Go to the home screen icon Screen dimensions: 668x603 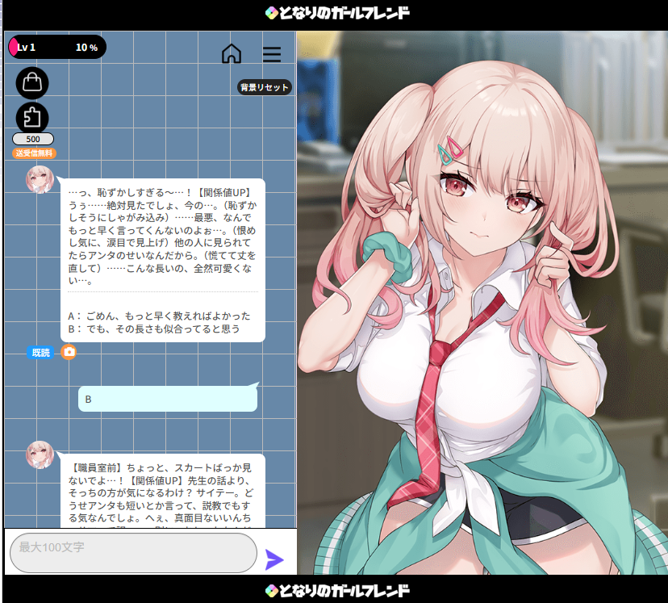click(232, 54)
